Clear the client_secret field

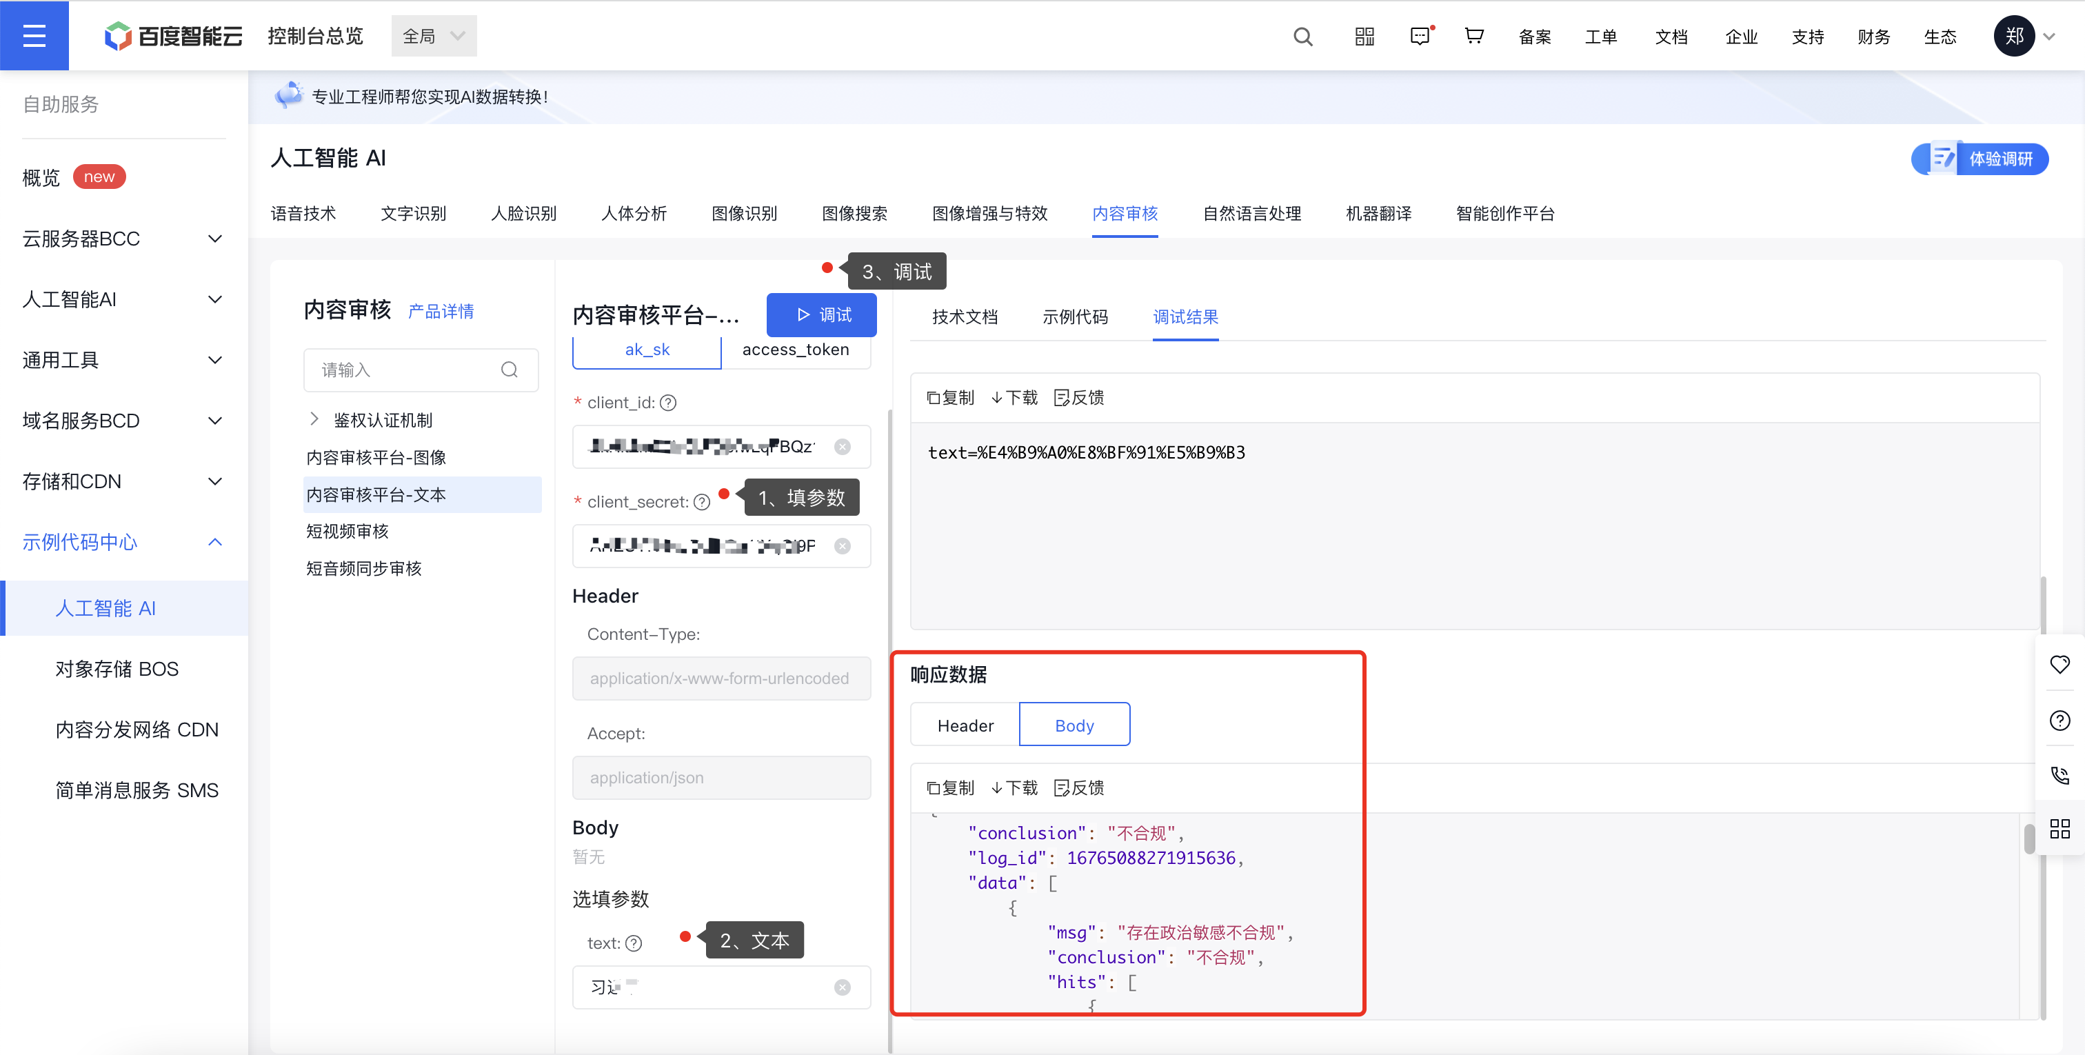point(843,547)
